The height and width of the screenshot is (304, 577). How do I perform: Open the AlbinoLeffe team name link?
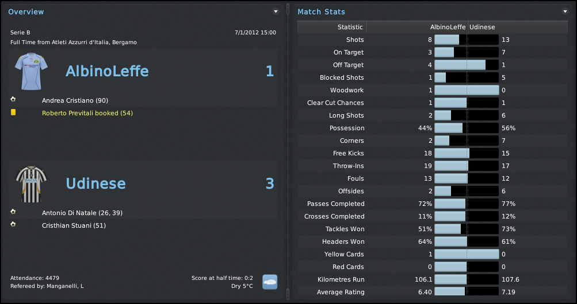click(x=107, y=71)
